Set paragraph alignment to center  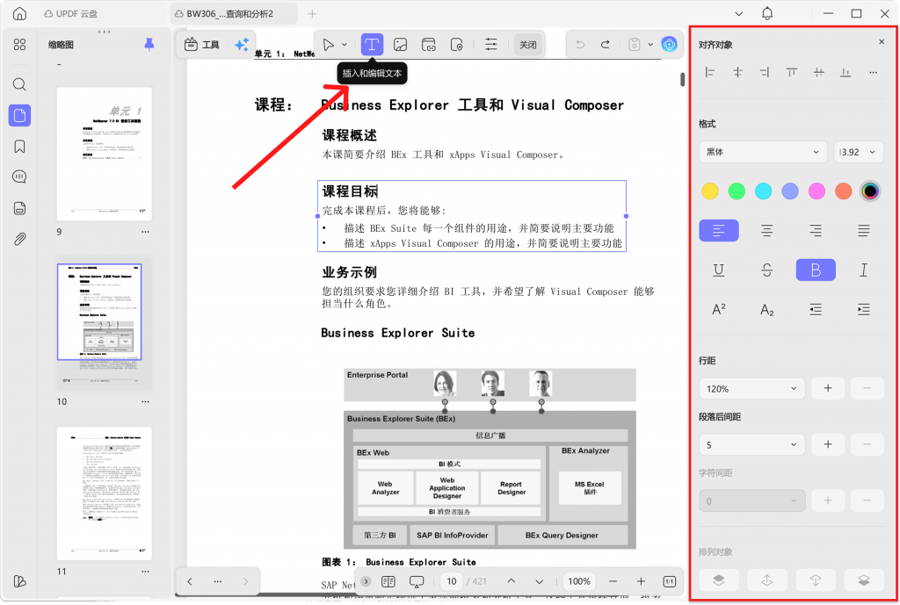click(x=766, y=231)
